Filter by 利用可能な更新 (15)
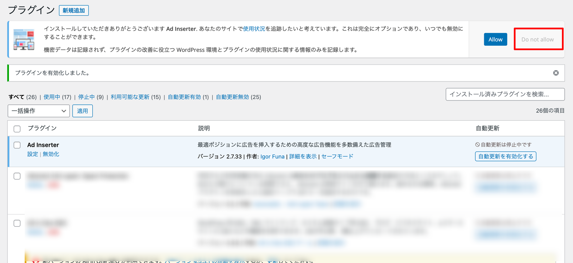Viewport: 573px width, 263px height. pyautogui.click(x=136, y=97)
